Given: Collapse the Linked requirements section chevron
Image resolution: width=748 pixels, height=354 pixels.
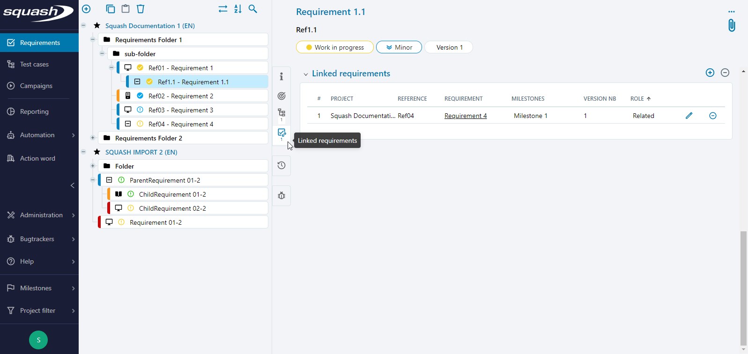Looking at the screenshot, I should (306, 74).
